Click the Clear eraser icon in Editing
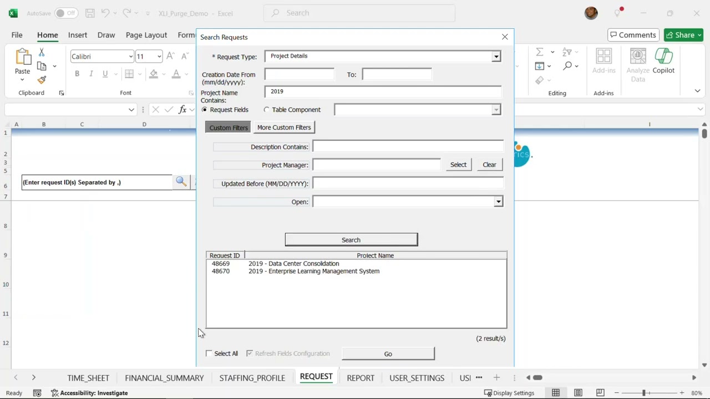 point(540,80)
